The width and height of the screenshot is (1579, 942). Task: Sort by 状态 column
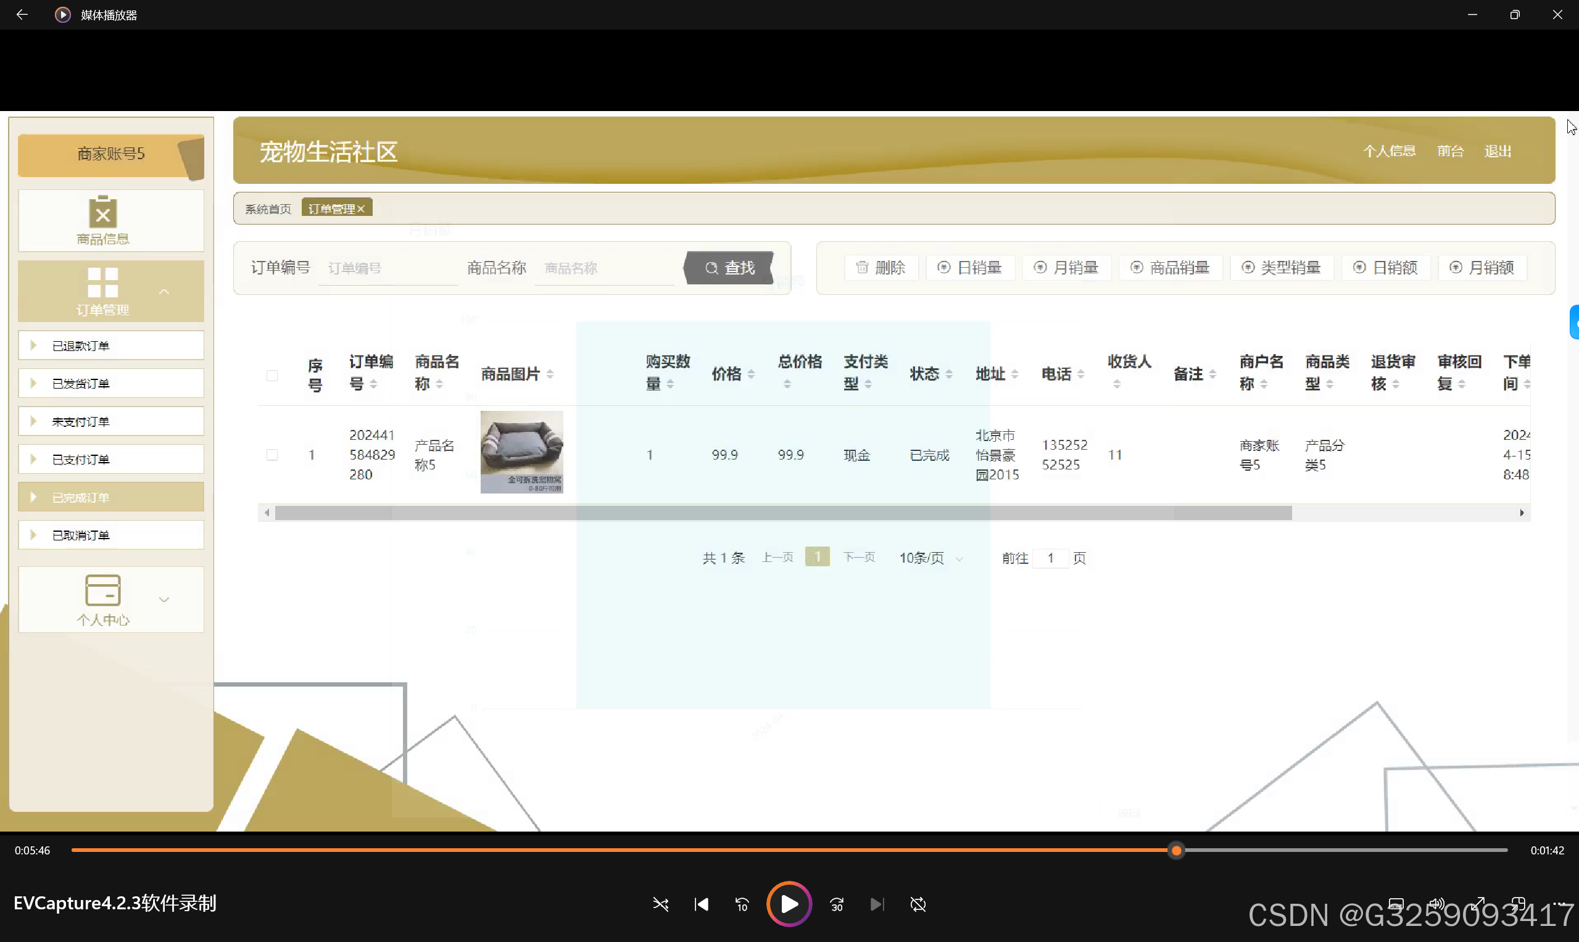[x=948, y=374]
